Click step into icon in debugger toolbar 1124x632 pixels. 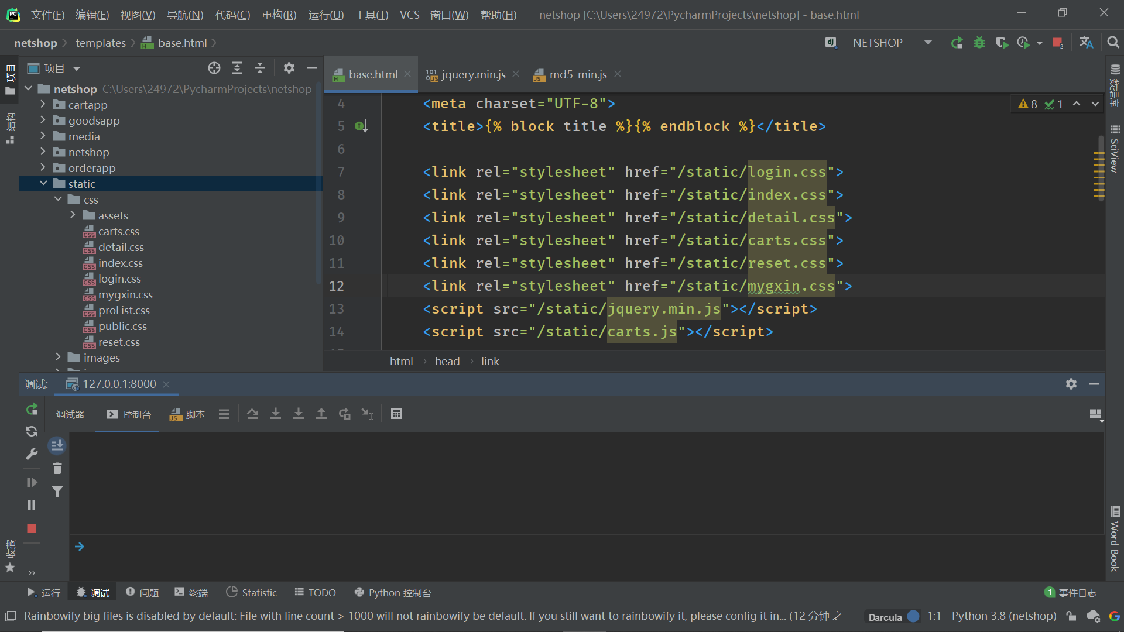click(276, 414)
